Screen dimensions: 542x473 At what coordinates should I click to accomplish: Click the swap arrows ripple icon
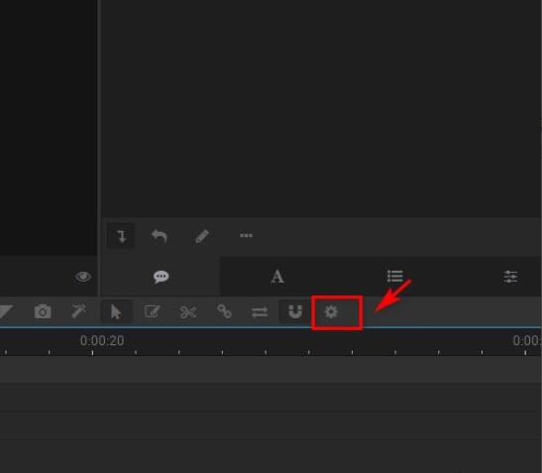(x=260, y=312)
